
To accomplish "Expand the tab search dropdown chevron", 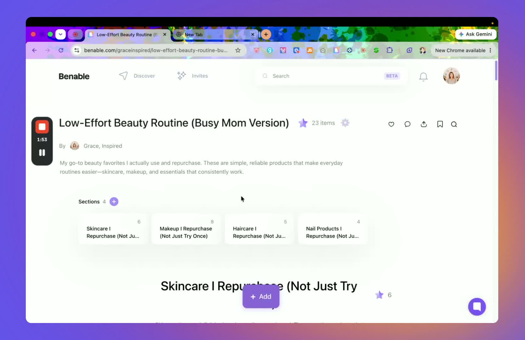I will coord(60,34).
